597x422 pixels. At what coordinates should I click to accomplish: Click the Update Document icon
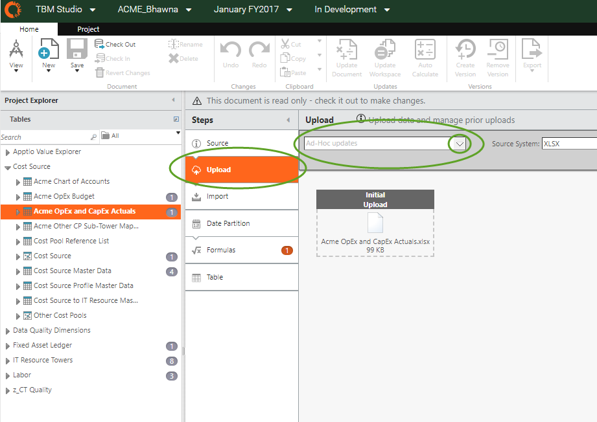coord(347,49)
